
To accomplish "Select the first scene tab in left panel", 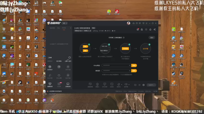I will (x=52, y=28).
